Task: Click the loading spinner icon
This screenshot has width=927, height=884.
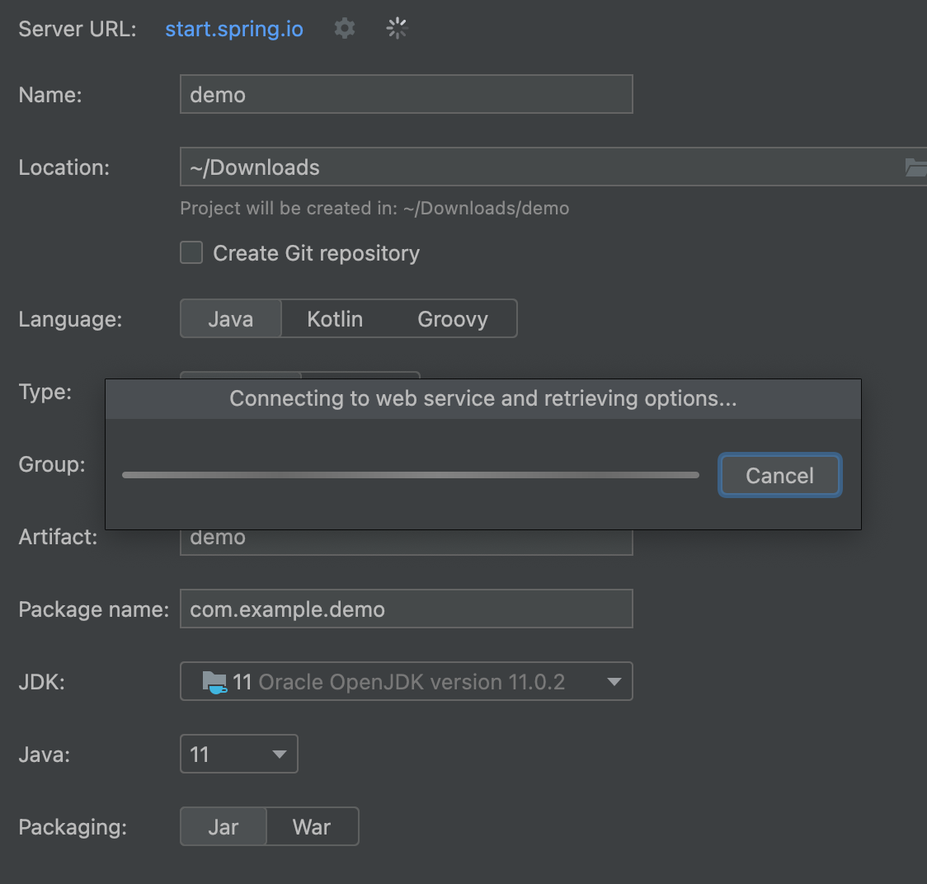Action: pos(397,29)
